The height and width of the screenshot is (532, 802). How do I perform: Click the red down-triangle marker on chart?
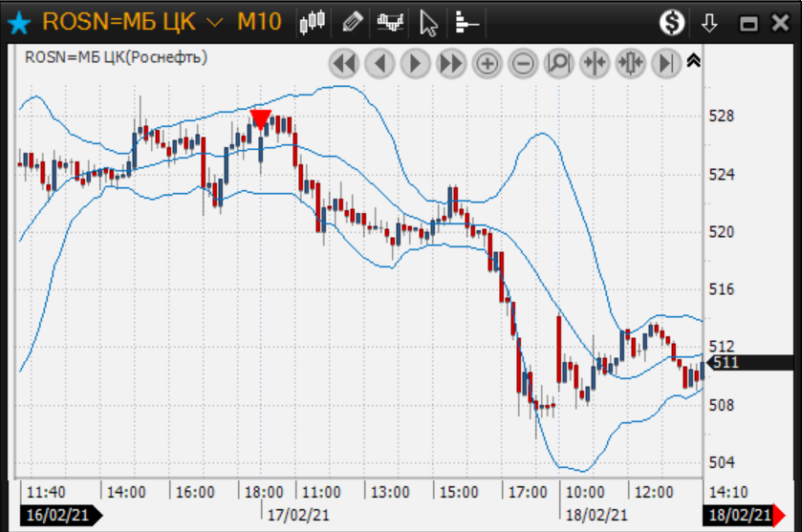(260, 120)
